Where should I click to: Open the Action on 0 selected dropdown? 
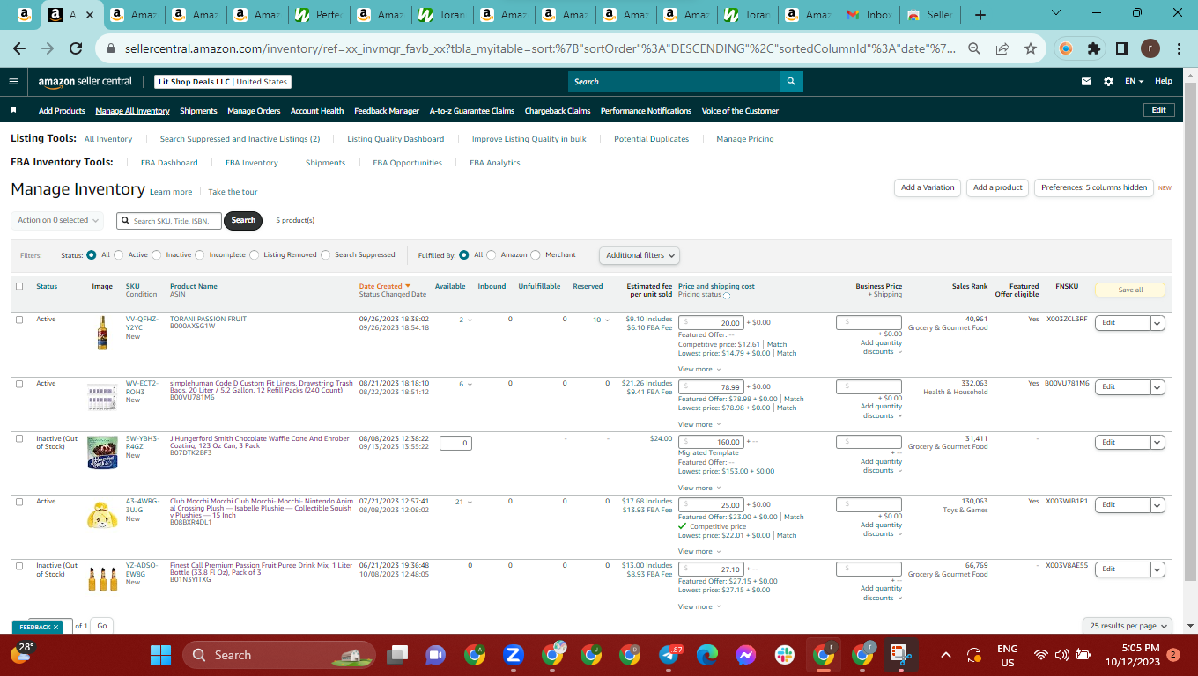tap(57, 220)
